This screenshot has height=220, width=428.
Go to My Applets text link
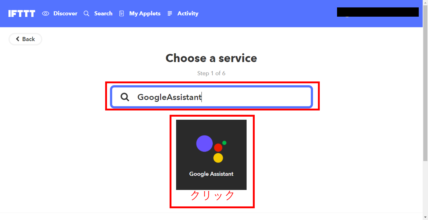click(x=145, y=14)
